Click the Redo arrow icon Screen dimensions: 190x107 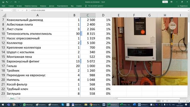coord(11,2)
